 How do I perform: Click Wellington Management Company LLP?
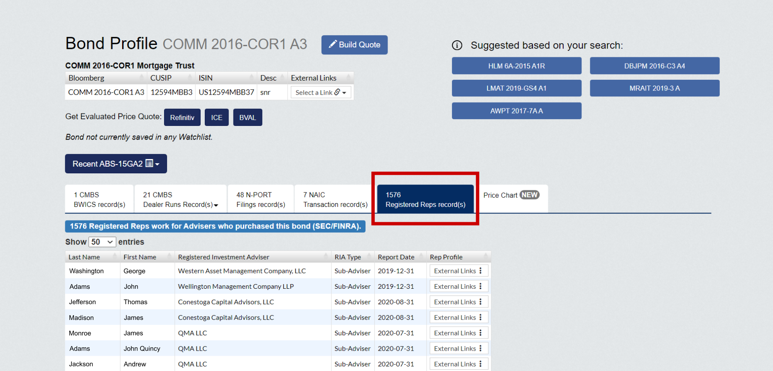pos(236,286)
